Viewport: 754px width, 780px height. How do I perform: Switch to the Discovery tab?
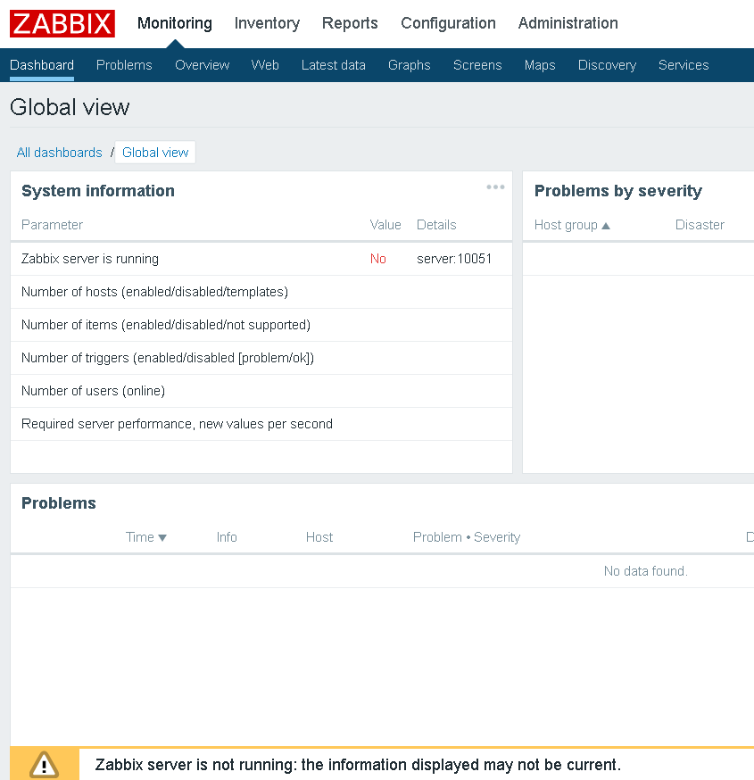607,64
